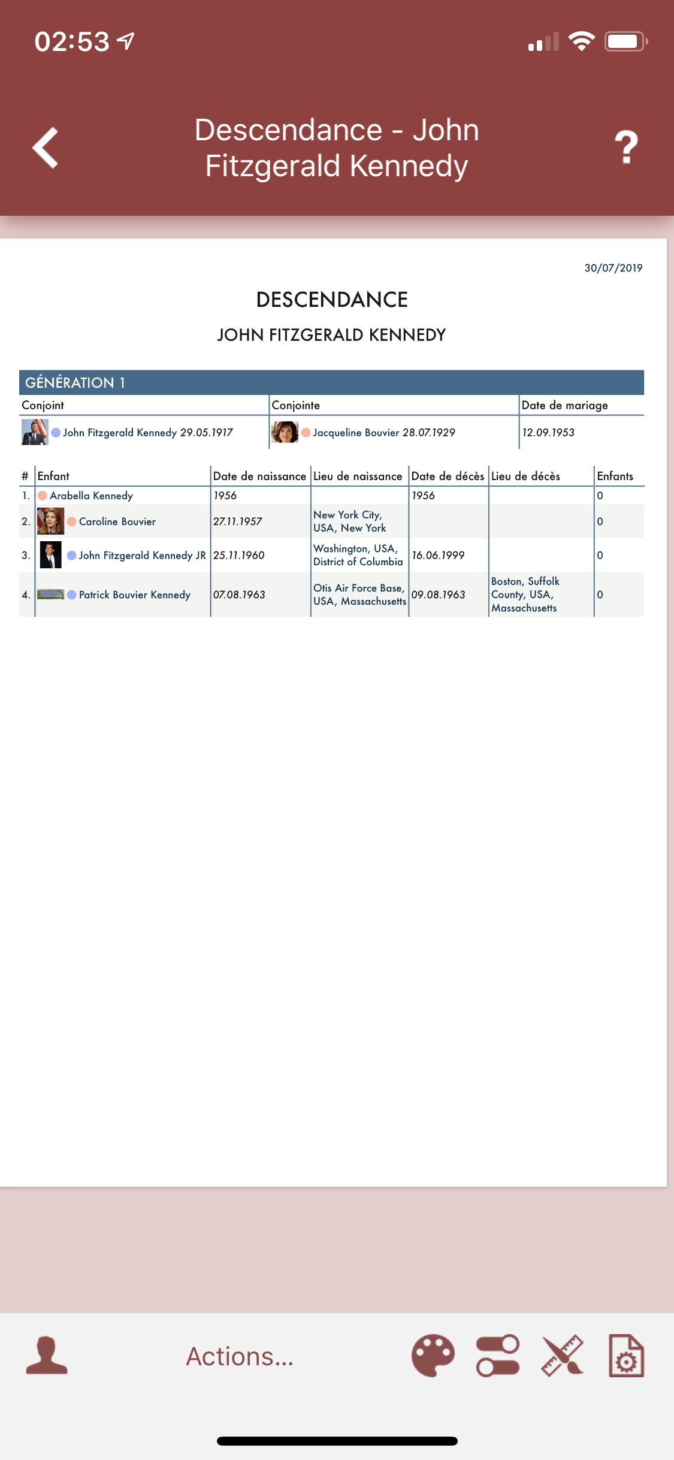The image size is (674, 1460).
Task: Open the document settings gear icon
Action: click(x=627, y=1356)
